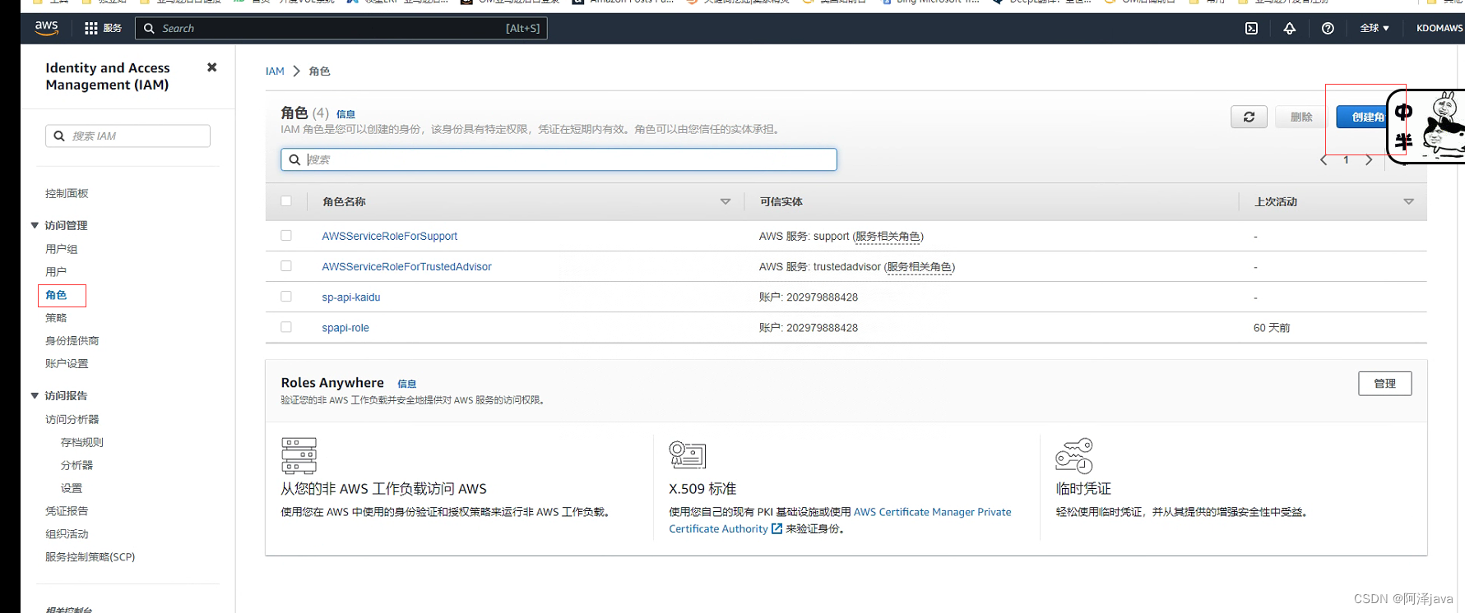The width and height of the screenshot is (1465, 613).
Task: Open the AWSServiceRoleForSupport role link
Action: 389,236
